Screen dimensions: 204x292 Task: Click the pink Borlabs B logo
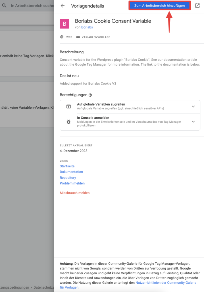64,24
